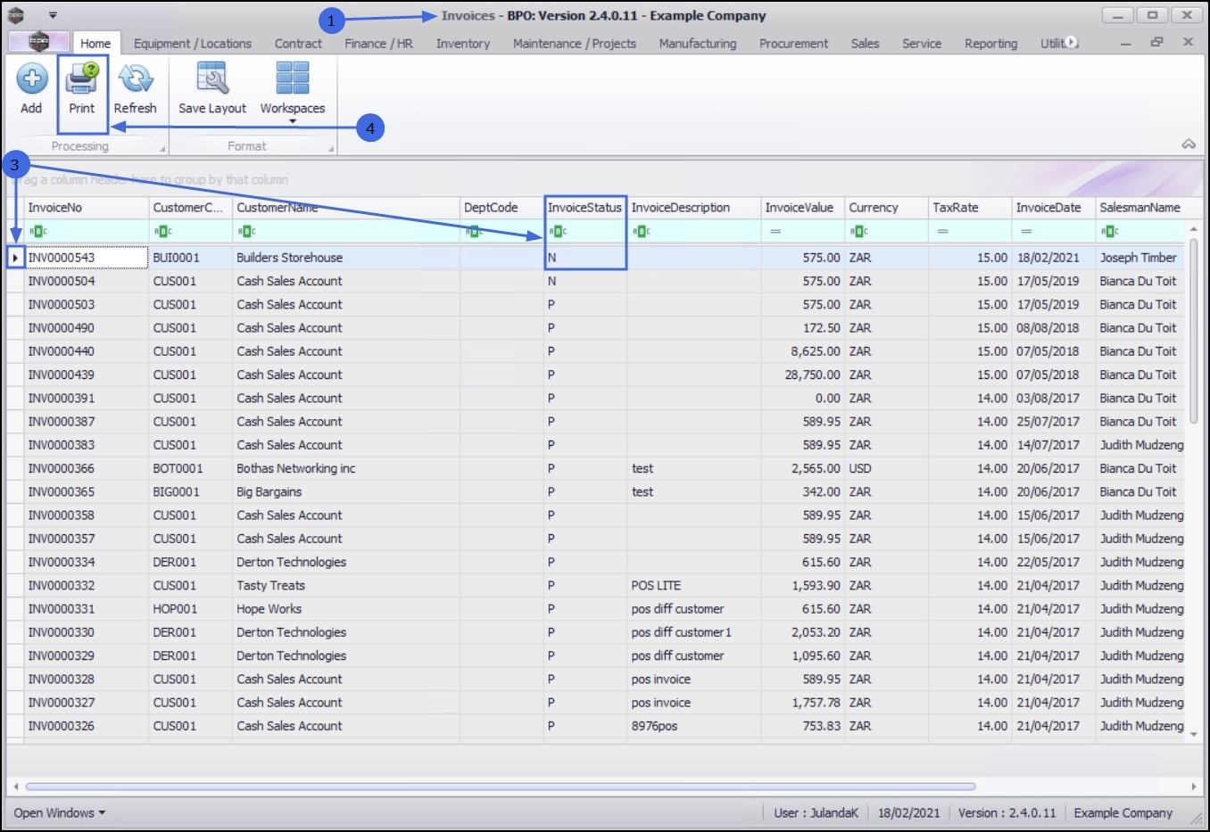Click the Print icon in the ribbon
The width and height of the screenshot is (1210, 832).
[x=82, y=78]
